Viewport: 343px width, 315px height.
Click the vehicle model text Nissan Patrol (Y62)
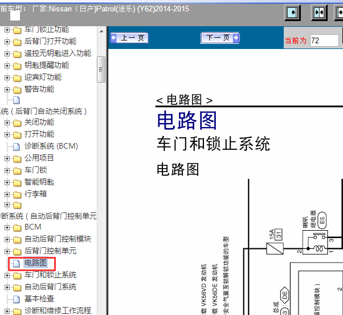click(111, 9)
